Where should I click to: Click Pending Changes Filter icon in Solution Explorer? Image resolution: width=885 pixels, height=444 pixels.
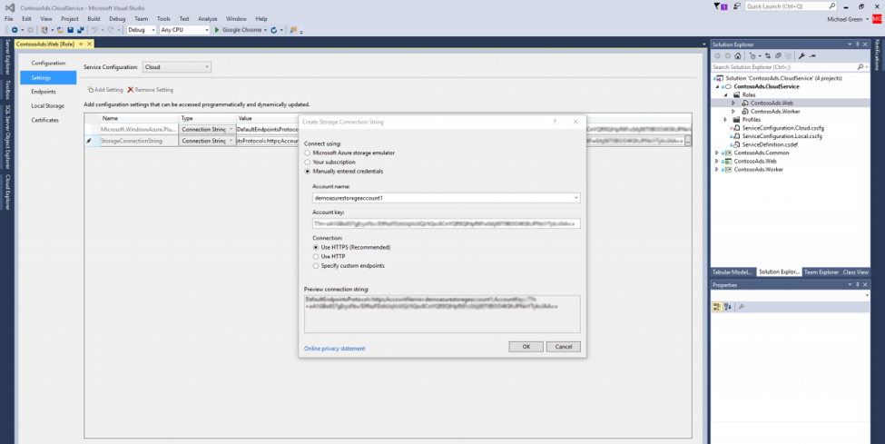point(752,56)
